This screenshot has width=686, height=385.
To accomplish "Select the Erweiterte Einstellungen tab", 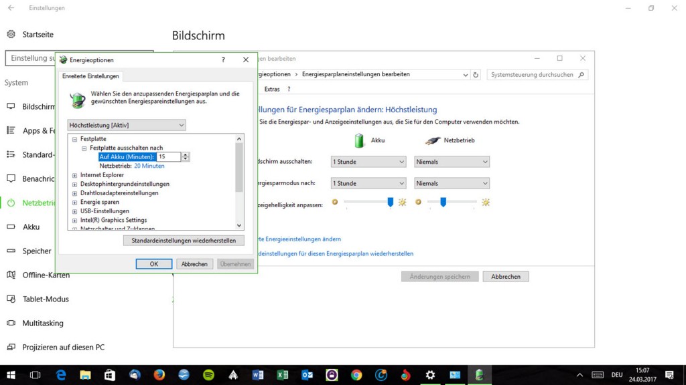I will (x=90, y=76).
